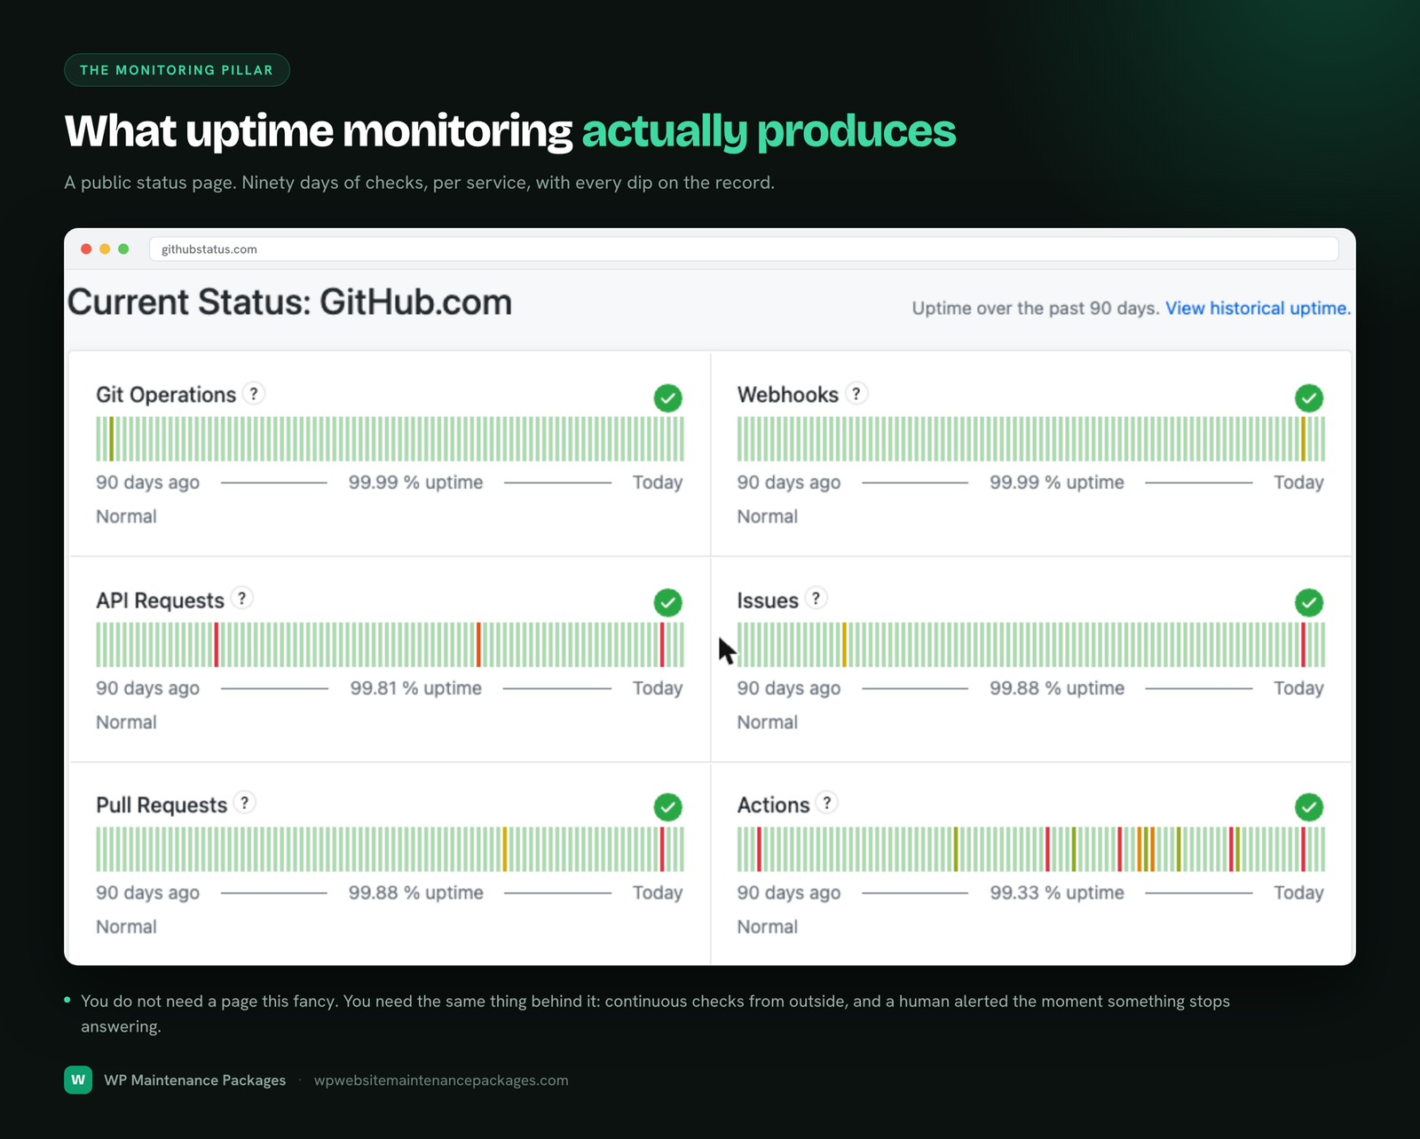The width and height of the screenshot is (1420, 1139).
Task: Click Normal status under Git Operations
Action: pyautogui.click(x=126, y=516)
